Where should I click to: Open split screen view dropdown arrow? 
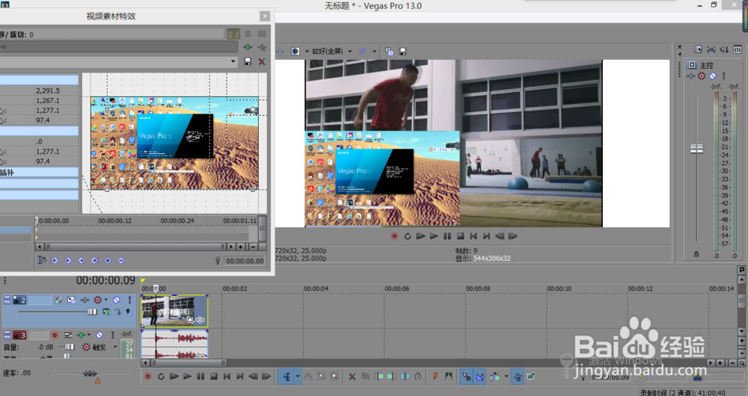pos(307,51)
